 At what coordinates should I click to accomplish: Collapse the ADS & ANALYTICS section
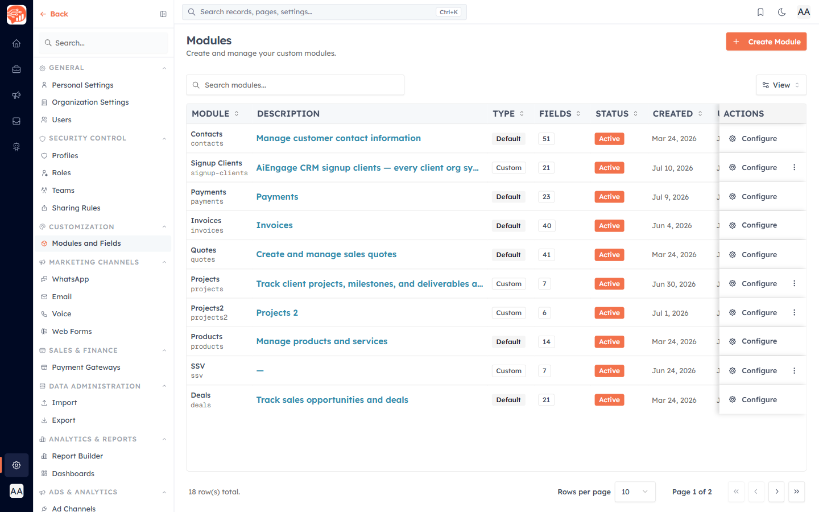164,492
